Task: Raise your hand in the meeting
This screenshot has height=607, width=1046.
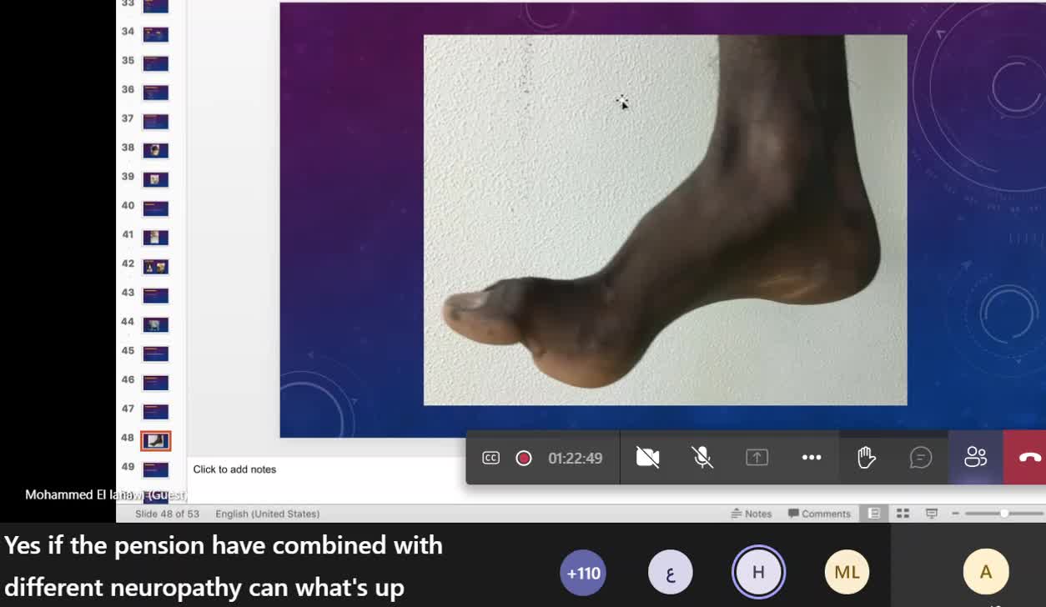Action: coord(866,457)
